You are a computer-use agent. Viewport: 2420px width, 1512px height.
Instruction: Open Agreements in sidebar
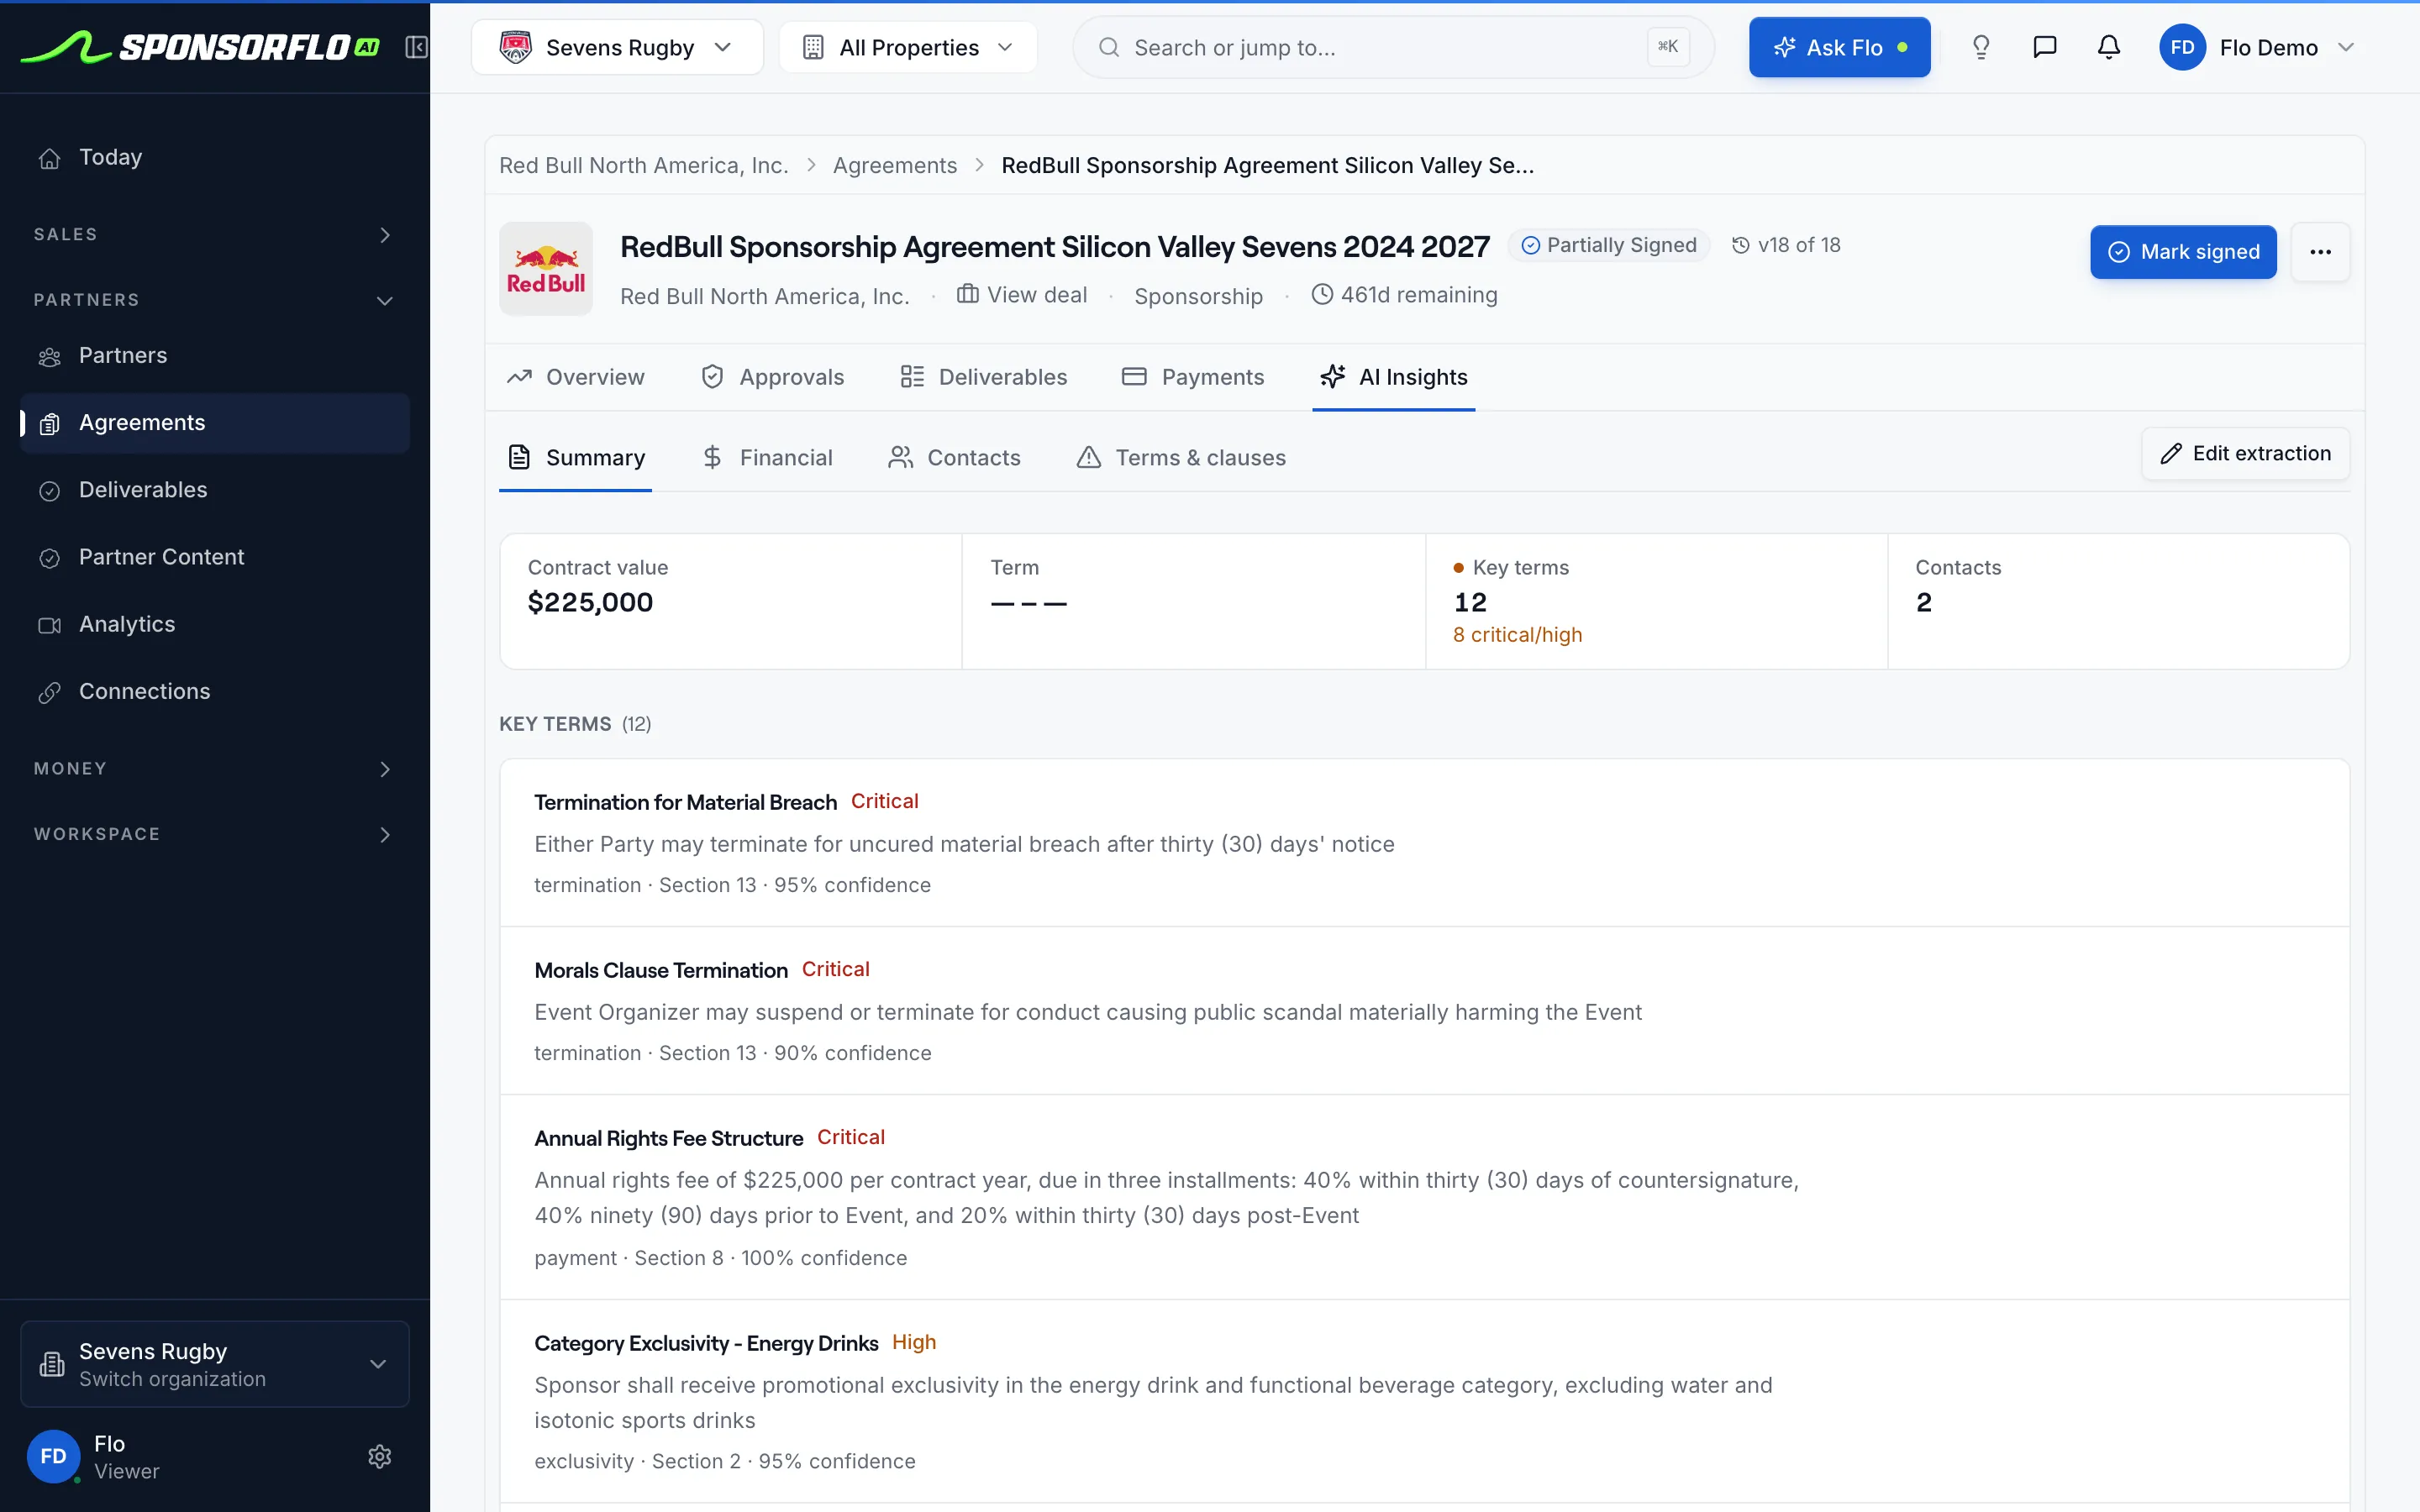point(215,423)
